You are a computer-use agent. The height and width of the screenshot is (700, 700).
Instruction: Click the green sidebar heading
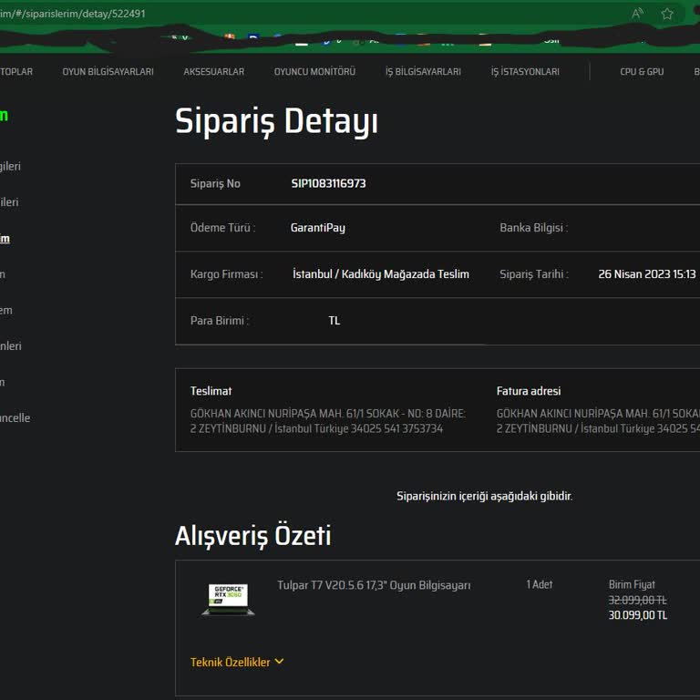4,116
